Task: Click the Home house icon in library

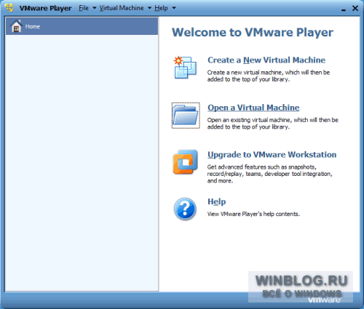Action: 16,26
